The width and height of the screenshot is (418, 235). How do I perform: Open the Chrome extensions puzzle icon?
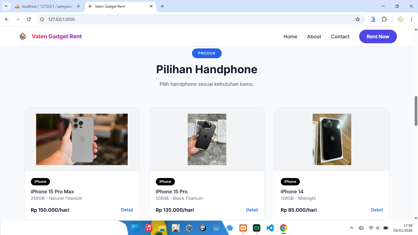pos(384,19)
